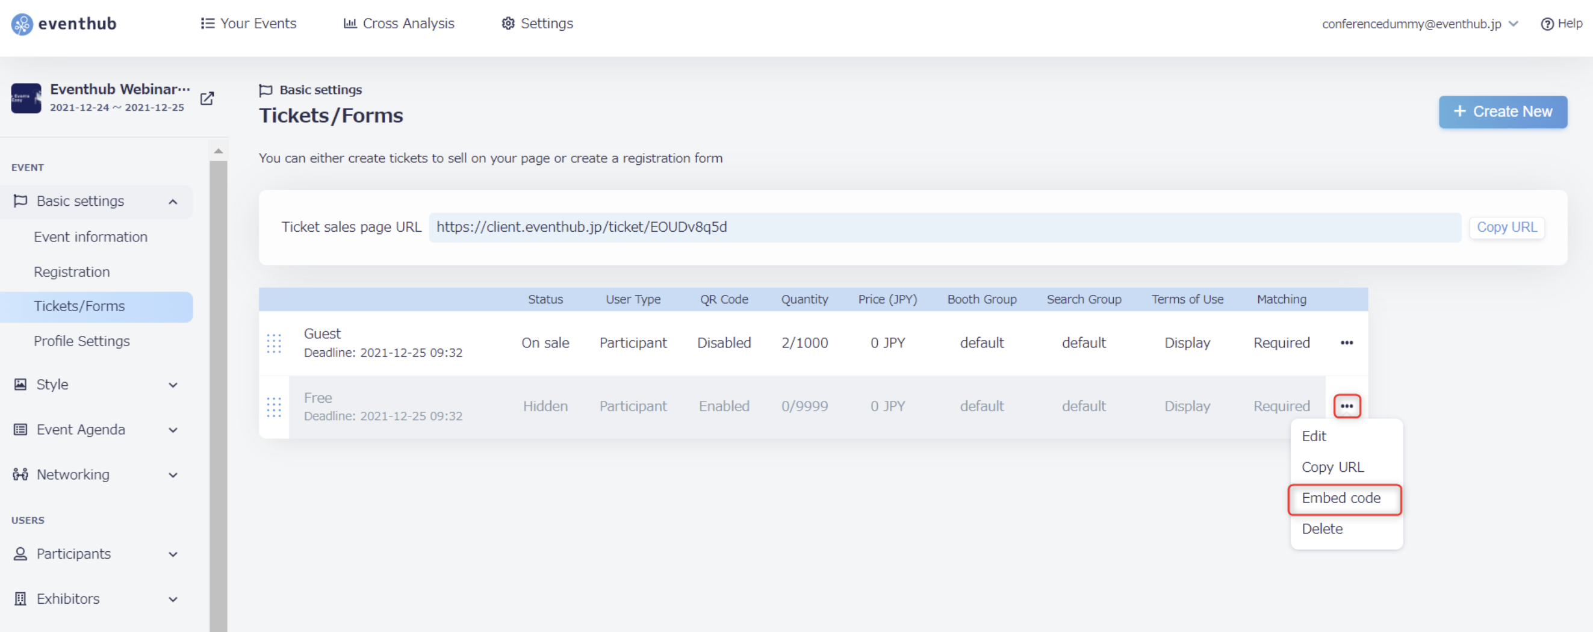Click the User Type column header
The image size is (1593, 632).
pos(633,299)
